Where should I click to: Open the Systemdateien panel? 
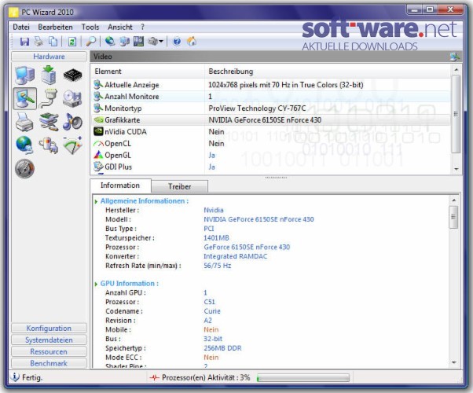[49, 340]
